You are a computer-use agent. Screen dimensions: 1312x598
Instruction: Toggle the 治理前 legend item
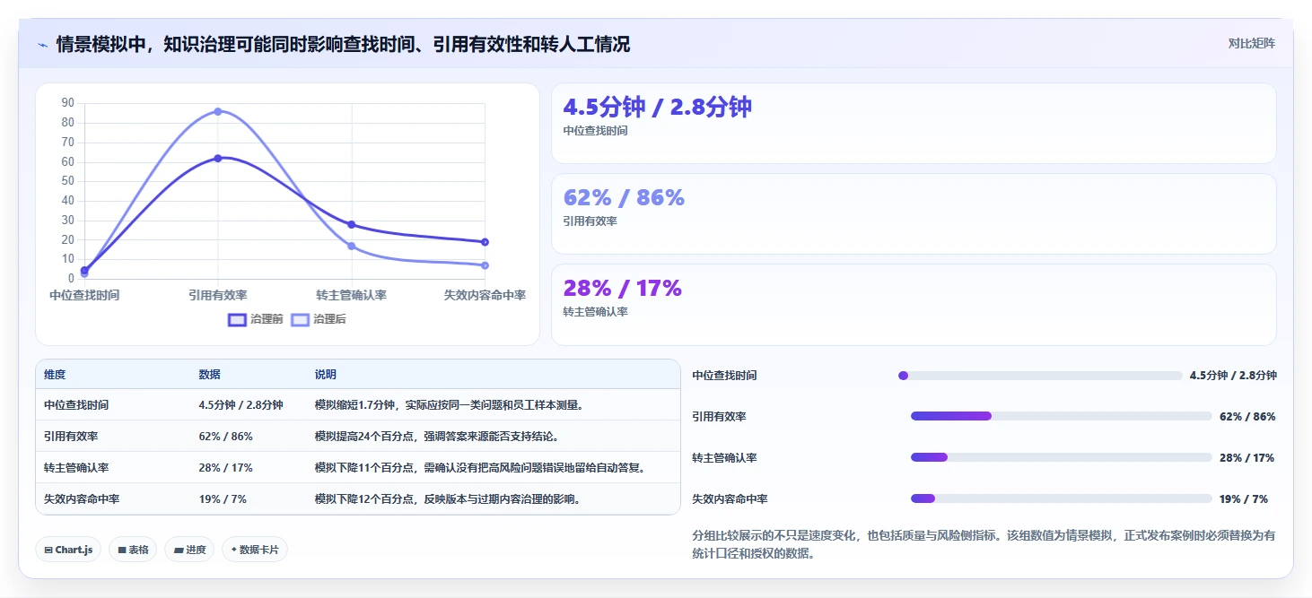256,319
